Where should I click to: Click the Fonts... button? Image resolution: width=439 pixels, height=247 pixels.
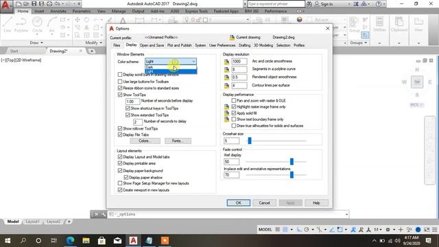178,141
